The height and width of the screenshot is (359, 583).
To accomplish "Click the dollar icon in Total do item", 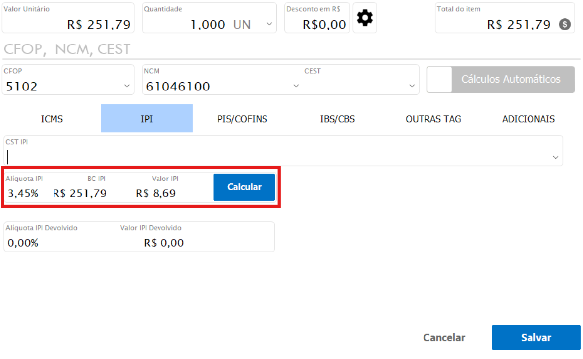I will (564, 24).
